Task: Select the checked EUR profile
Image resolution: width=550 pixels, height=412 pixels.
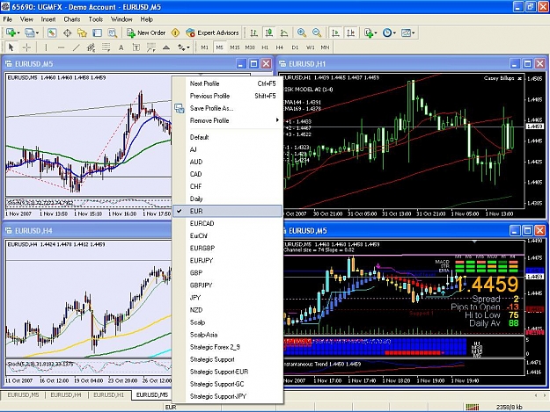Action: (x=228, y=211)
